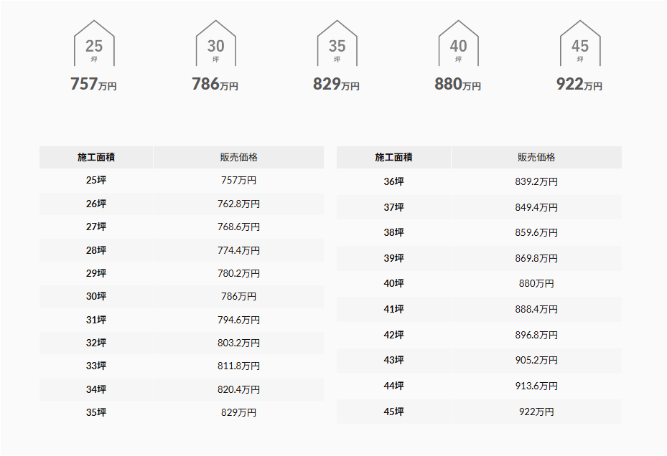Select the 34坪 row label

[96, 389]
